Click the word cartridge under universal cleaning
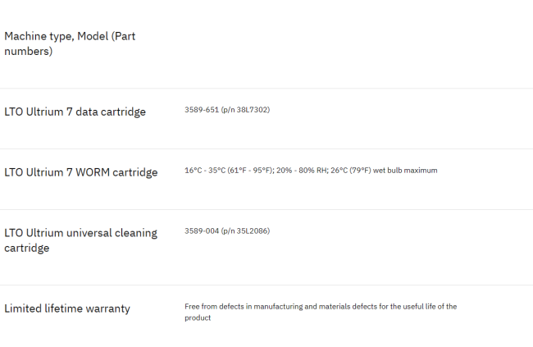The height and width of the screenshot is (347, 533). click(26, 248)
